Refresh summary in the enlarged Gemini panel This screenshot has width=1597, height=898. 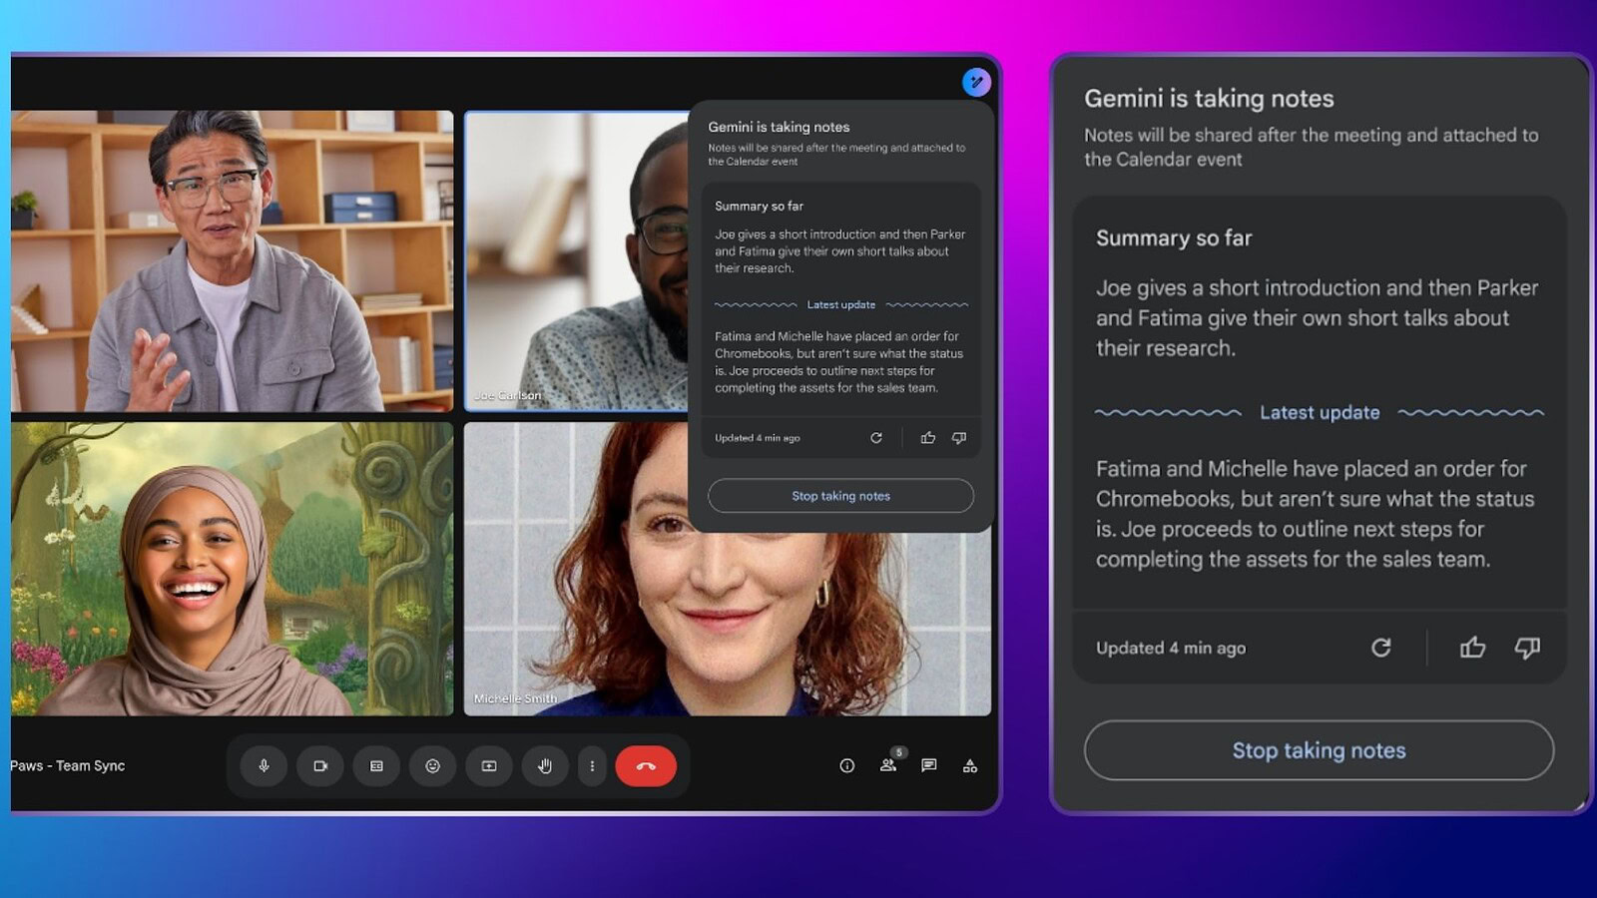(1381, 648)
